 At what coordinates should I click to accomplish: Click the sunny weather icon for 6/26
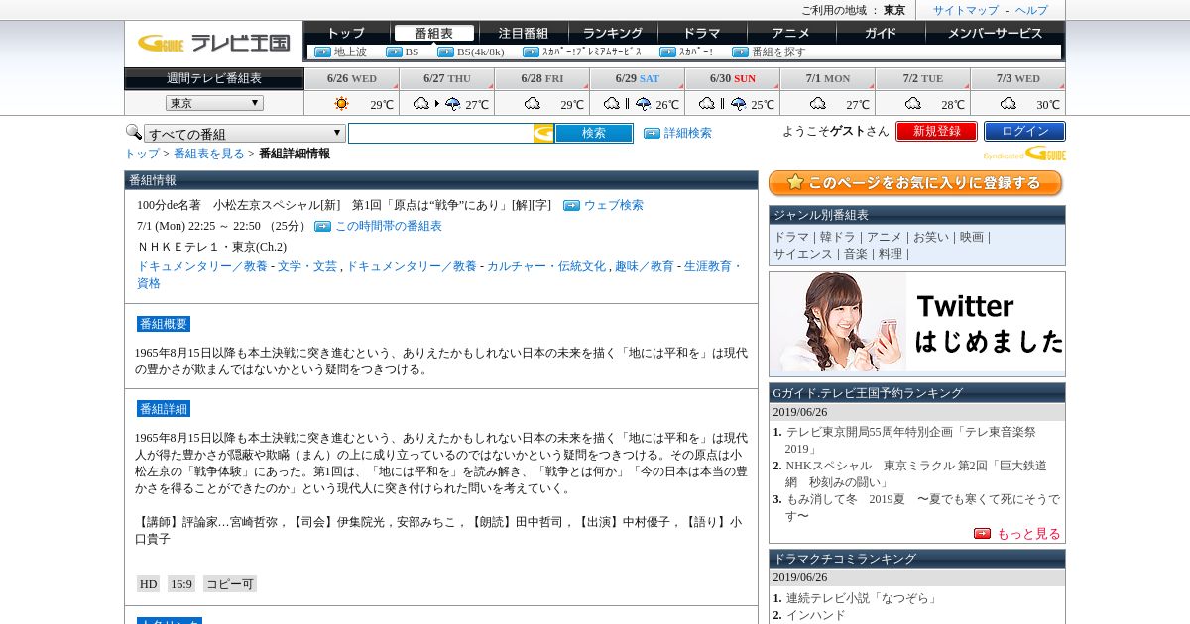(x=341, y=103)
